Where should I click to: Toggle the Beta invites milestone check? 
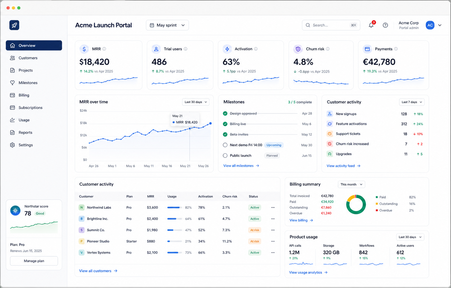click(x=225, y=134)
